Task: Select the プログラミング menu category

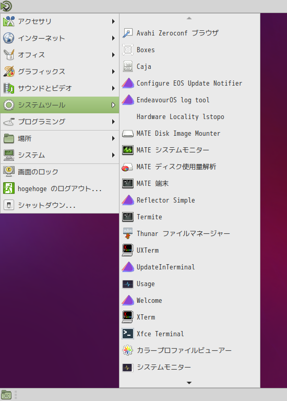Action: [x=60, y=122]
